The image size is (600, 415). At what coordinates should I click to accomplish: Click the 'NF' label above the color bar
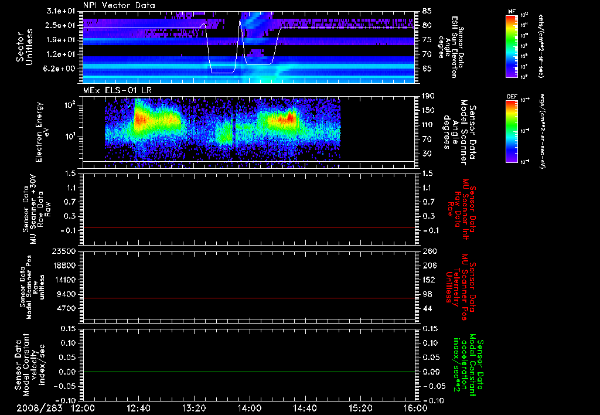512,12
